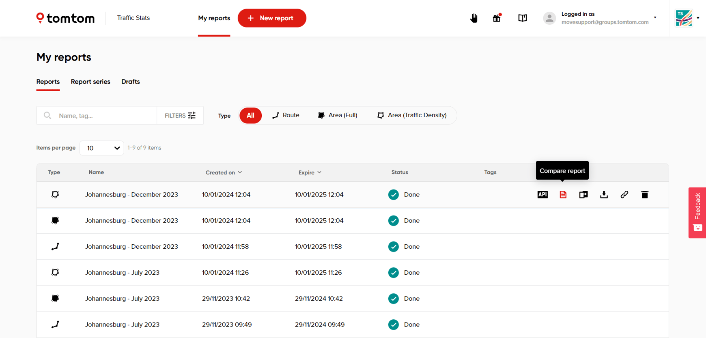This screenshot has height=338, width=706.
Task: Click the Compare report icon
Action: [583, 195]
